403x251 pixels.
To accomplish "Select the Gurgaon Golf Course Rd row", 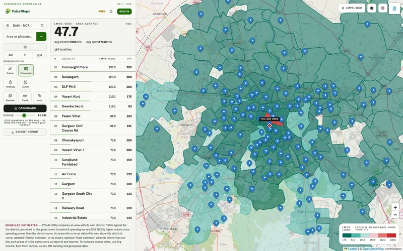I will coord(93,128).
